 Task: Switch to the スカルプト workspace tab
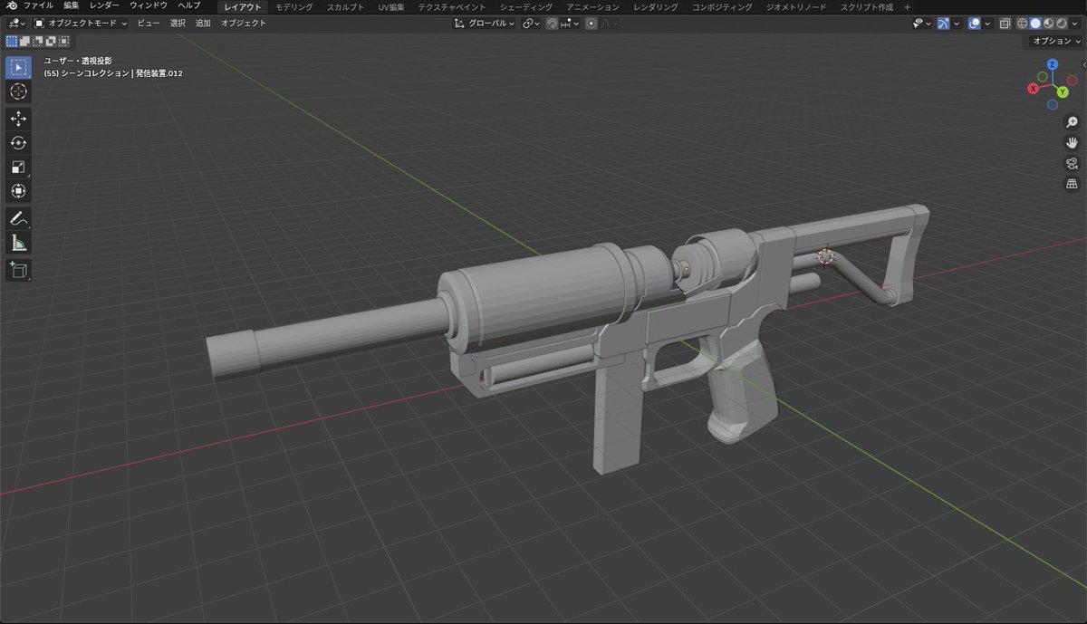pyautogui.click(x=345, y=7)
